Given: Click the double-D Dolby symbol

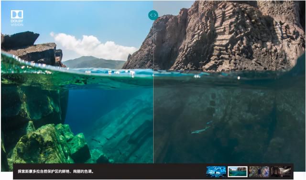Looking at the screenshot, I should pos(17,14).
